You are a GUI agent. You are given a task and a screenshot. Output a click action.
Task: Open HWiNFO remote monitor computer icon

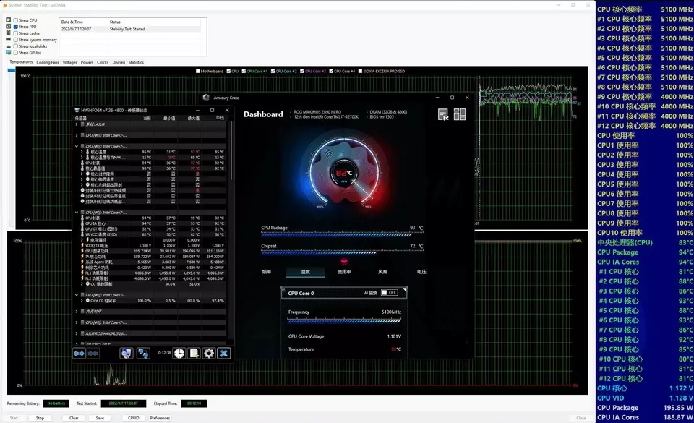pos(126,353)
